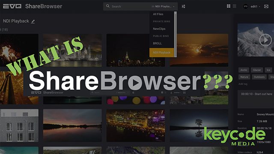Play the snowy mountain preview video
Image resolution: width=274 pixels, height=154 pixels.
tap(265, 40)
